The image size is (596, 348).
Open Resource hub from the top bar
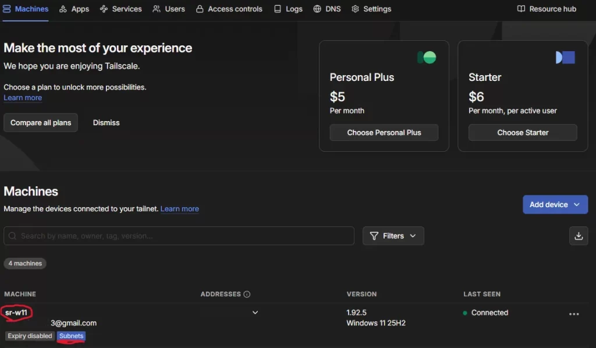(547, 9)
